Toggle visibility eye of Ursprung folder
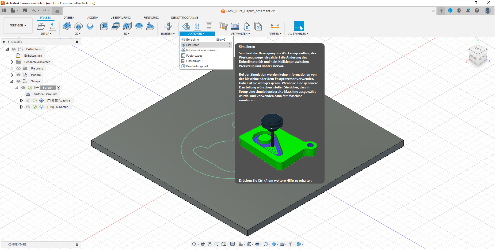 click(18, 68)
